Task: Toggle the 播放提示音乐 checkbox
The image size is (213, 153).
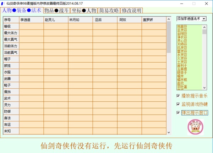Action: (x=178, y=96)
